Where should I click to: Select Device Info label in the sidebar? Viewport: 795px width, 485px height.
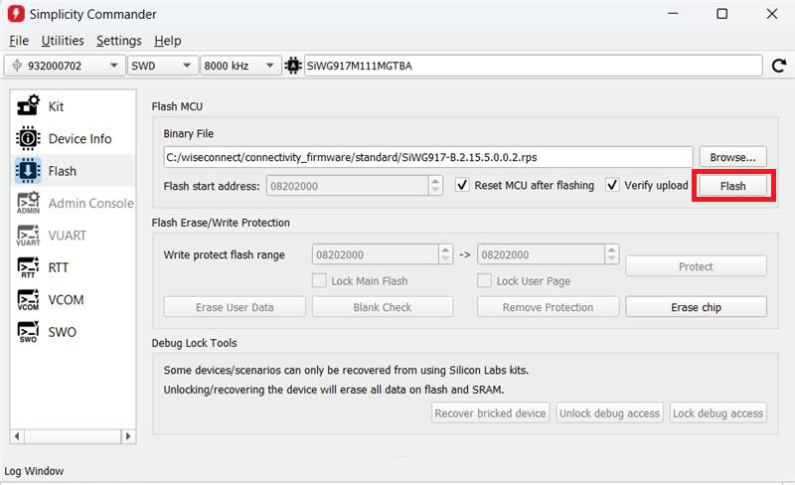[x=80, y=138]
